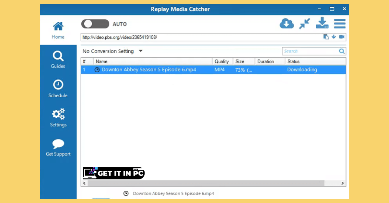Click the MP4 quality cell
This screenshot has width=389, height=203.
coord(219,69)
